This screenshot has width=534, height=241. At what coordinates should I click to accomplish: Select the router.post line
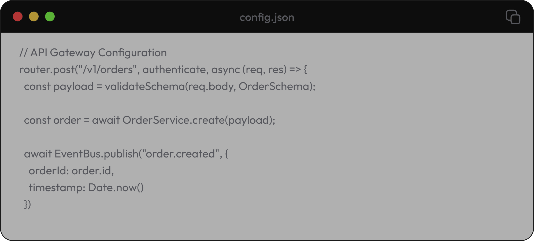point(163,69)
